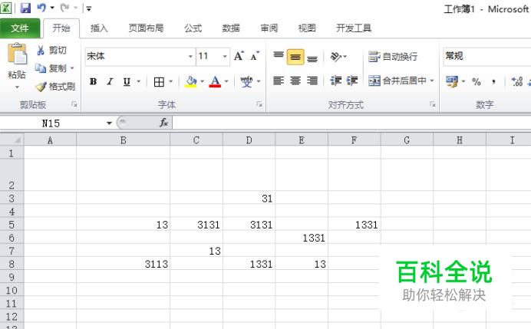Viewport: 531px width, 329px height.
Task: Select column D header
Action: pyautogui.click(x=249, y=140)
